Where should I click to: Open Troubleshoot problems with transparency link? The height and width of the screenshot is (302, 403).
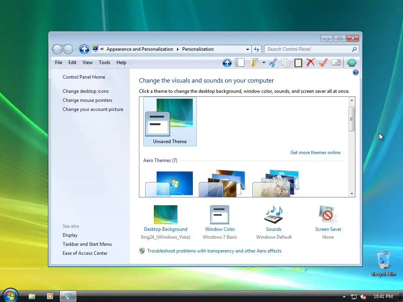(x=214, y=251)
